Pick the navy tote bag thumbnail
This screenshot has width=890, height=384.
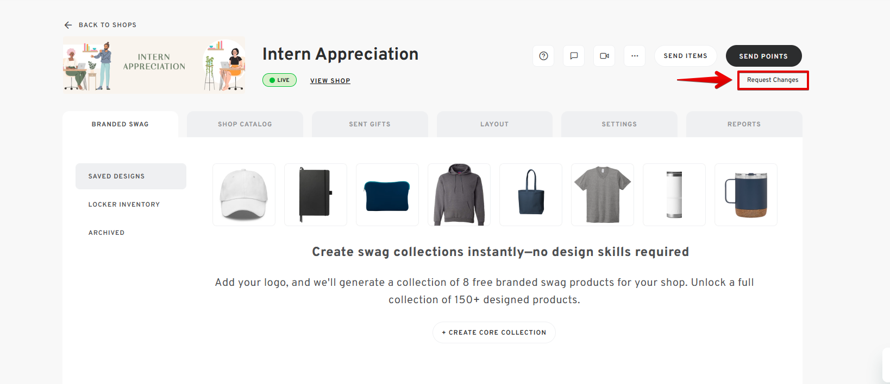531,195
